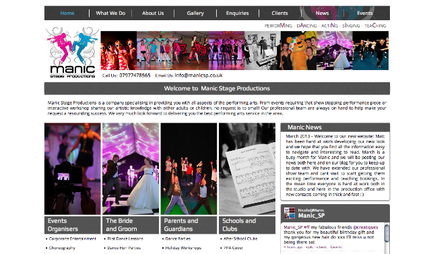Open the Home menu item
The image size is (431, 254).
pos(67,13)
